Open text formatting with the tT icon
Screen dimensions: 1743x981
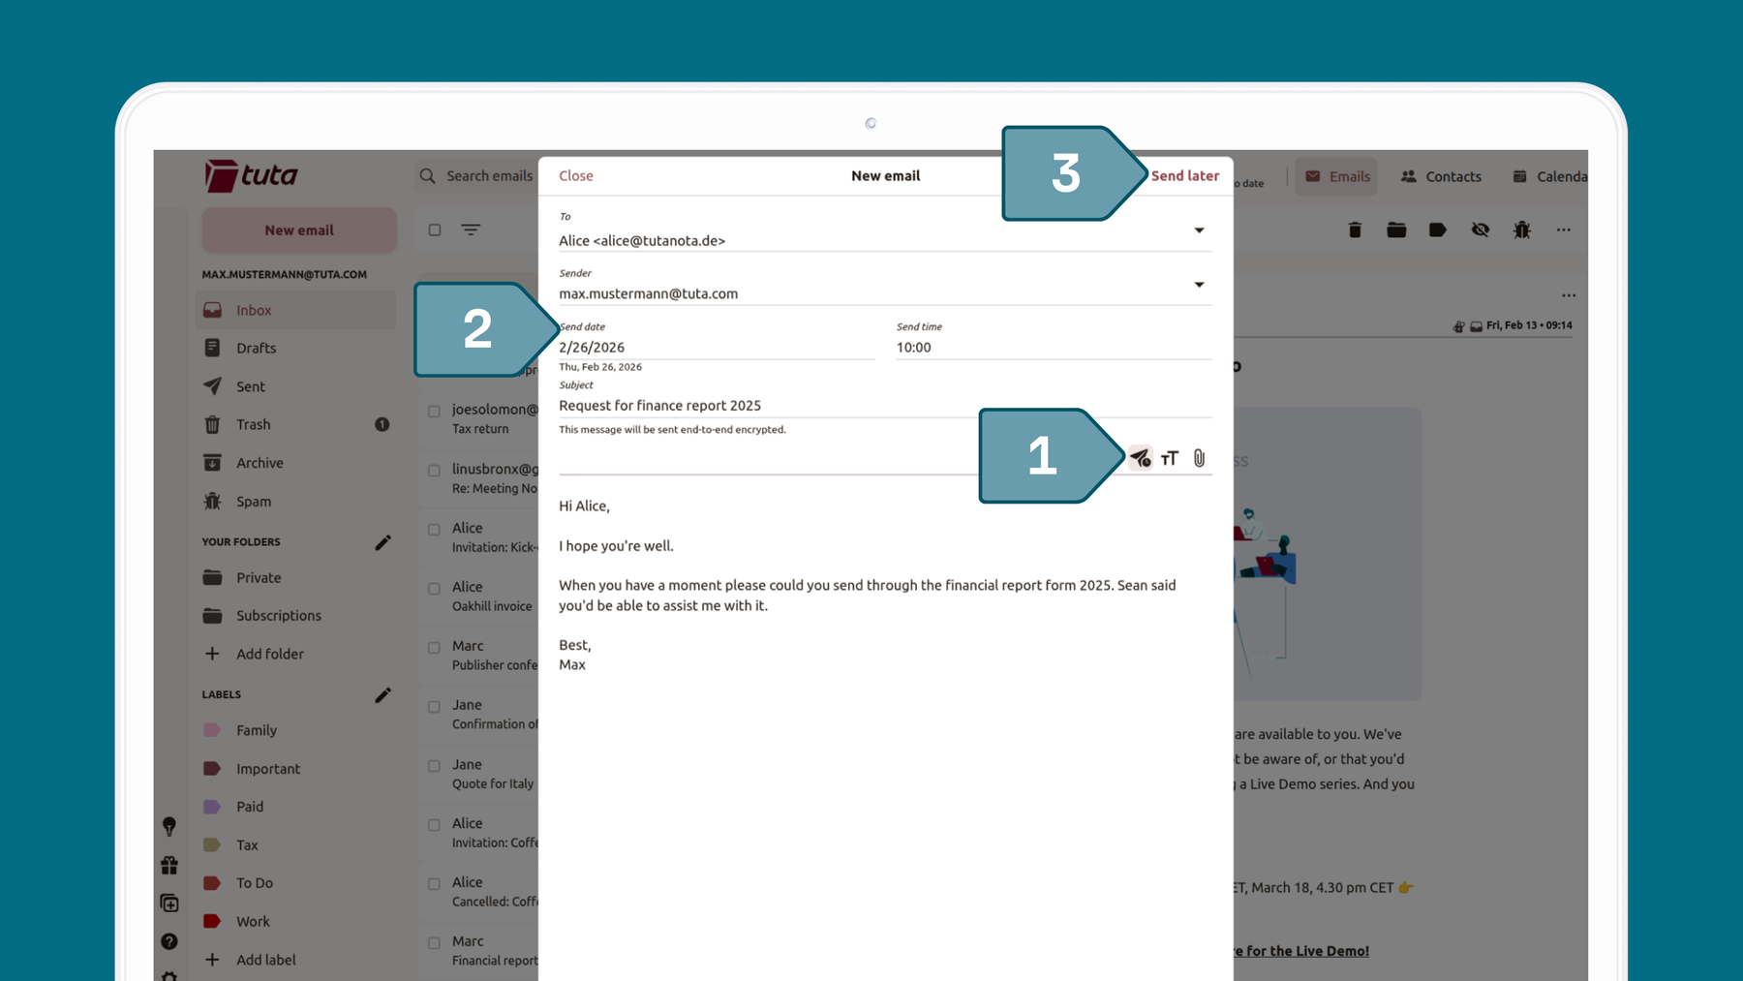pos(1170,457)
